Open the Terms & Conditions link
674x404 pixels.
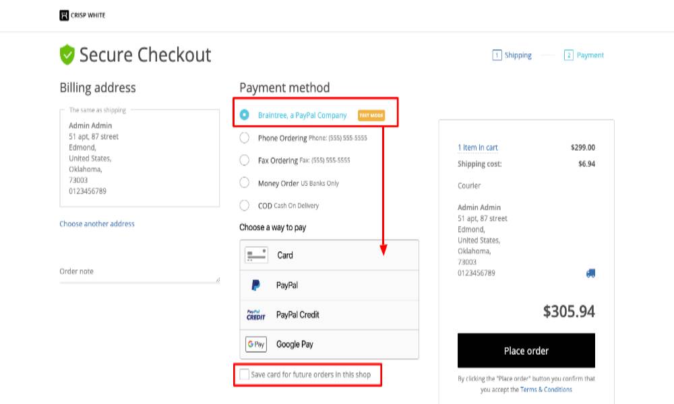546,389
